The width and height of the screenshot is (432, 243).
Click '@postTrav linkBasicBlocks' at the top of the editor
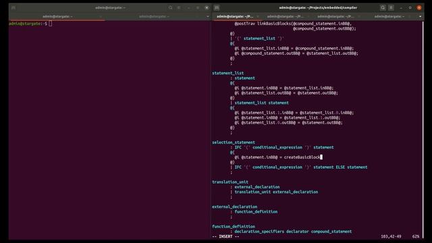click(x=263, y=24)
